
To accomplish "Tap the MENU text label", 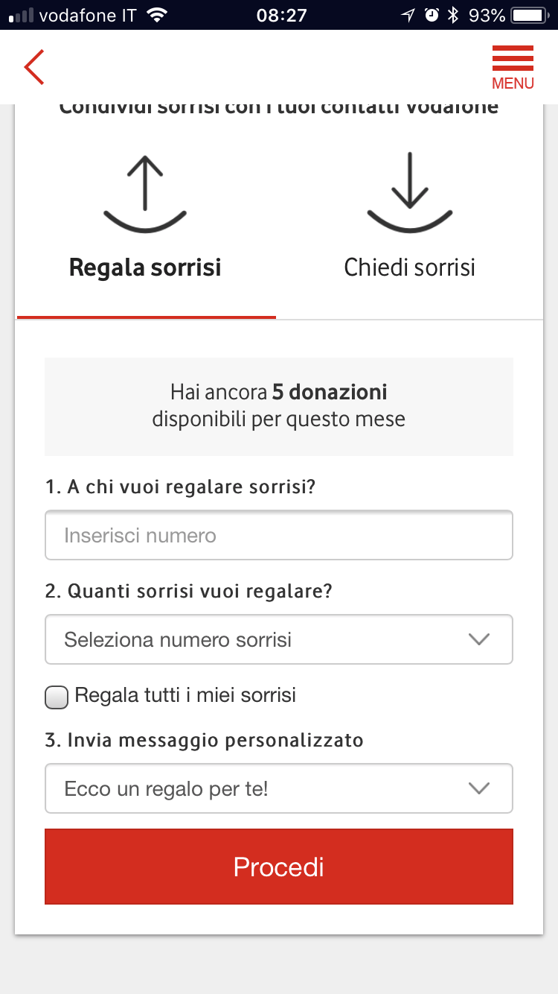I will point(513,83).
